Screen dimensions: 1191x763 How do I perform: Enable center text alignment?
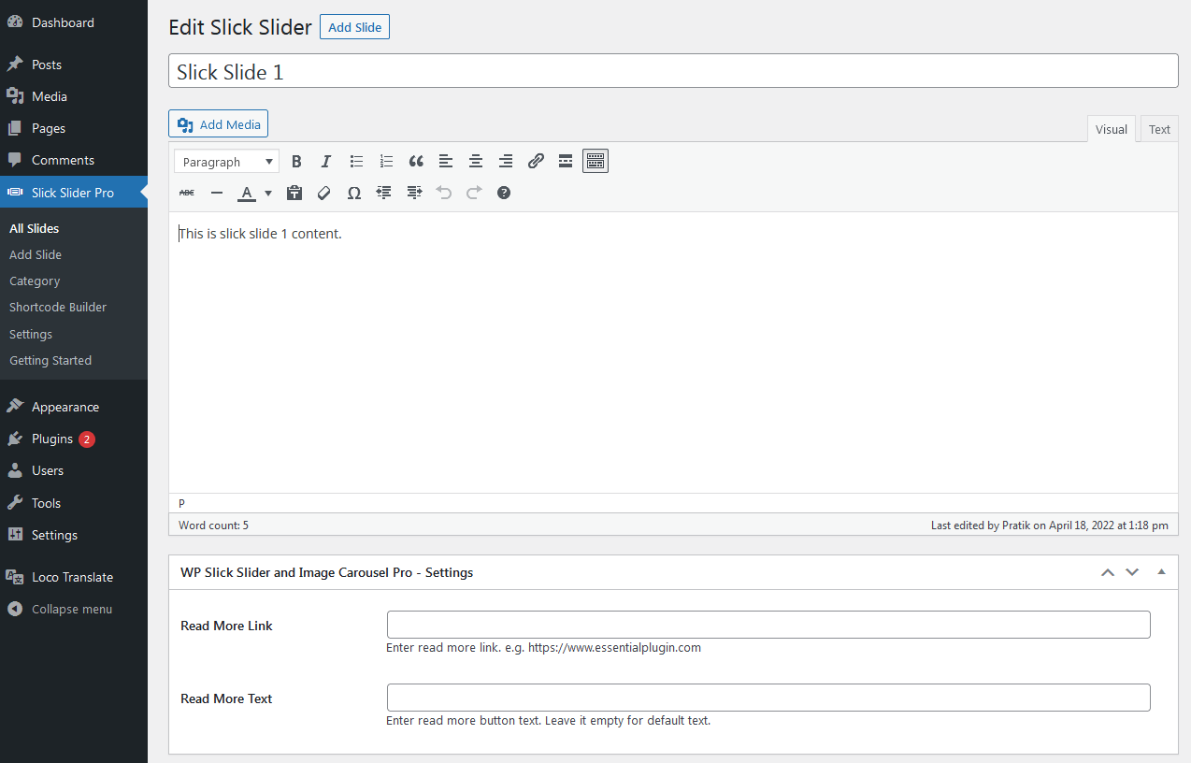pos(475,161)
